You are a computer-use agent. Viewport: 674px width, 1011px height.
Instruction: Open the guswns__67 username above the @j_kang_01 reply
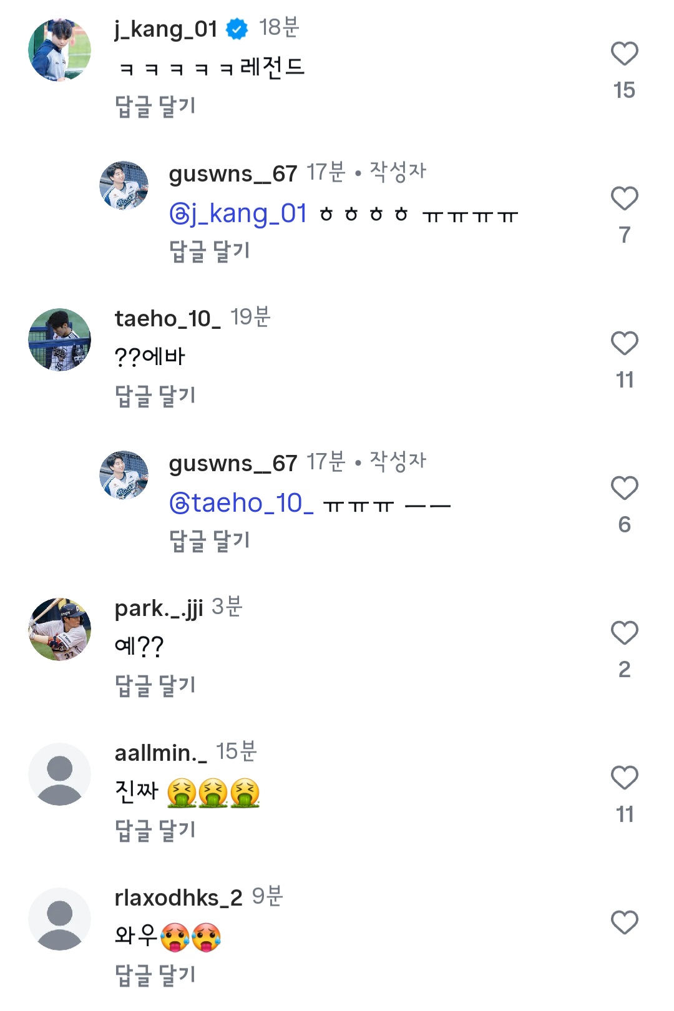pos(233,173)
